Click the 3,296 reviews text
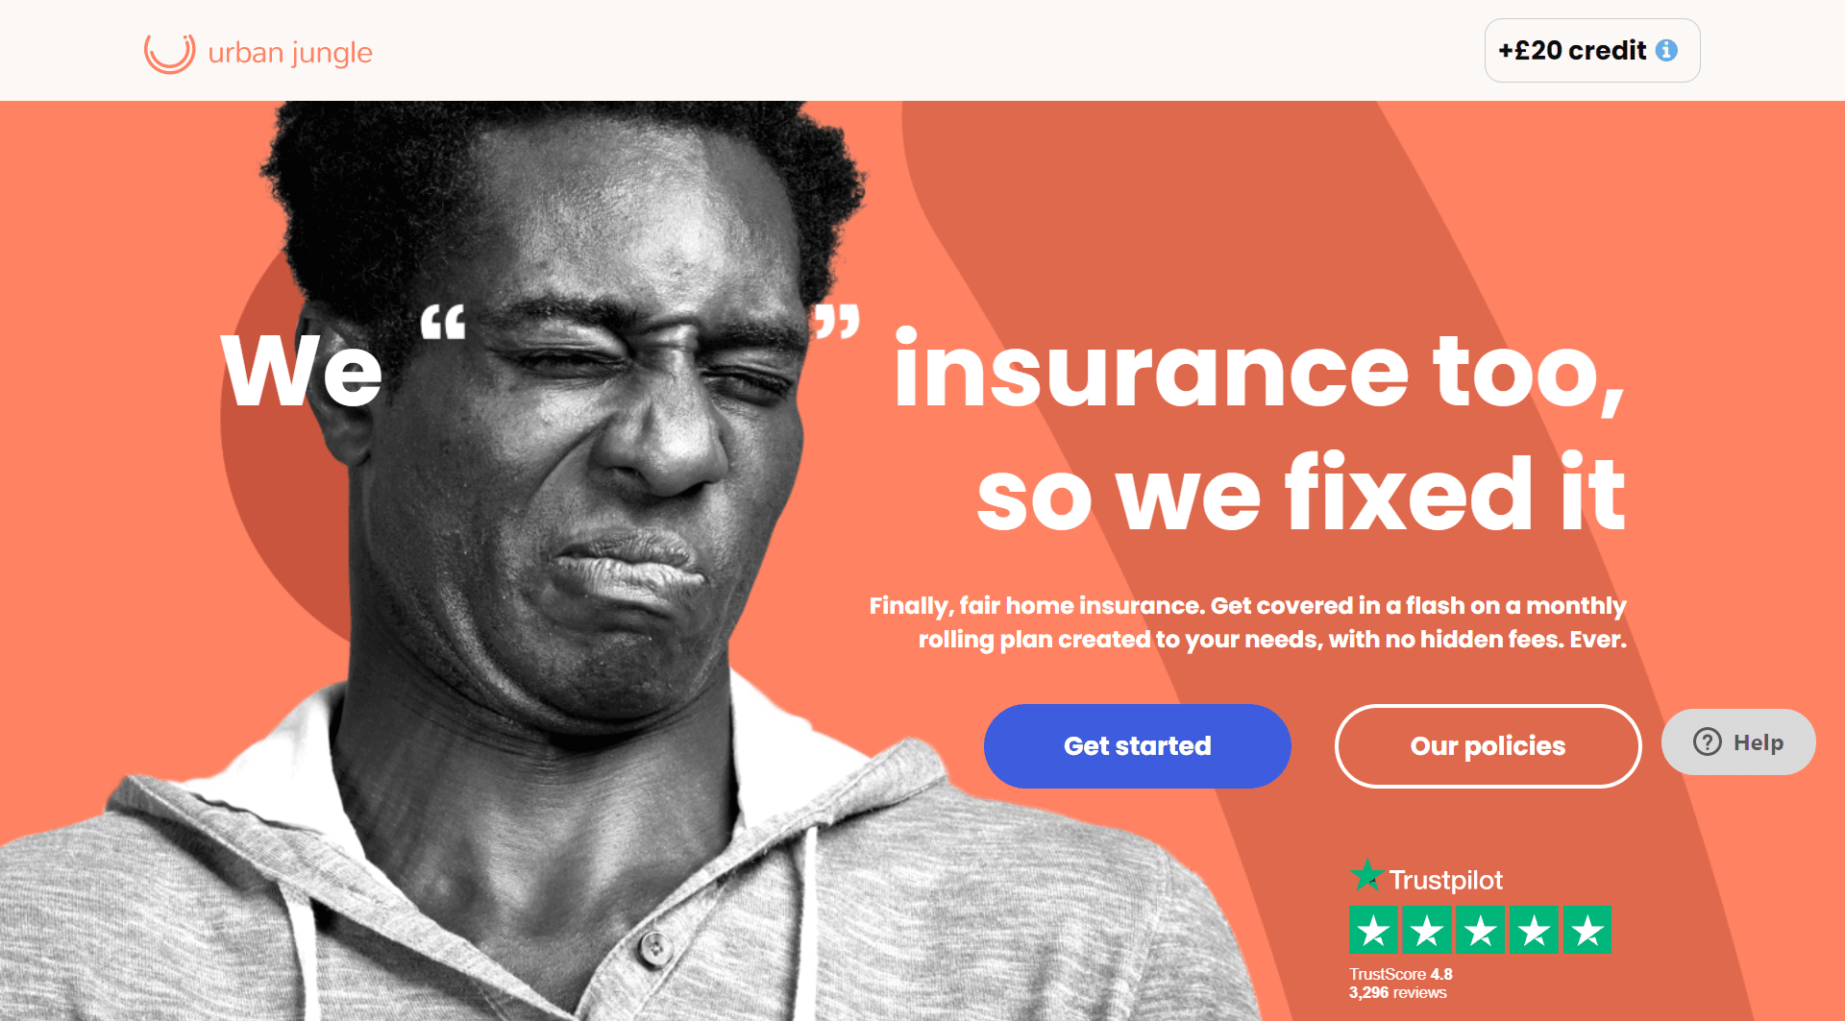 (x=1397, y=993)
